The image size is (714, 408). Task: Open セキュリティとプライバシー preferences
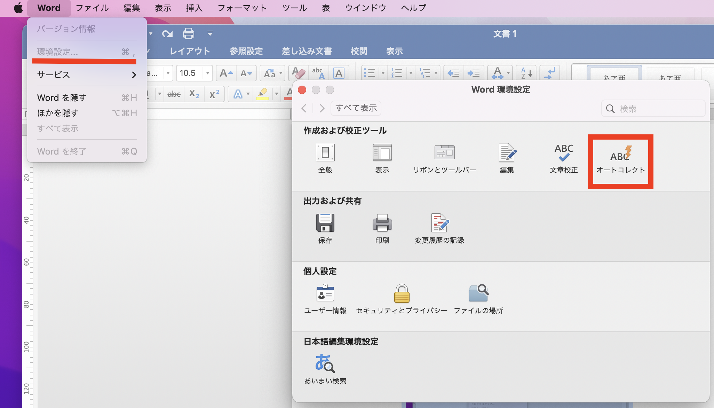(402, 299)
